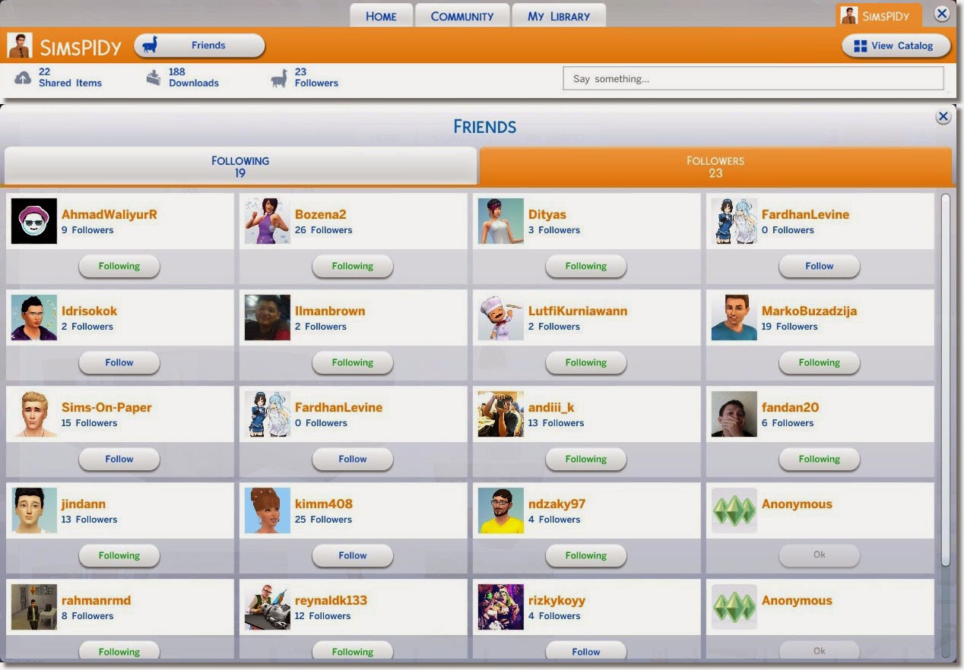
Task: Click the Say something text field
Action: (x=753, y=78)
